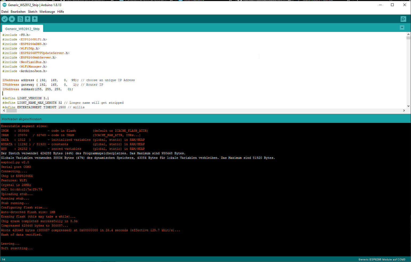Click '// choose an unique IP Adress' comment
This screenshot has height=262, width=411.
pos(108,80)
